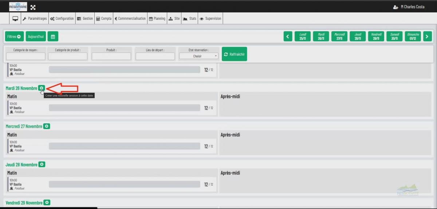Open the Site menu
Screen dimensions: 437x209
174,19
